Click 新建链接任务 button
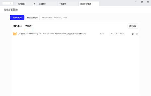Screen dimensions: 151x96 click(32, 17)
